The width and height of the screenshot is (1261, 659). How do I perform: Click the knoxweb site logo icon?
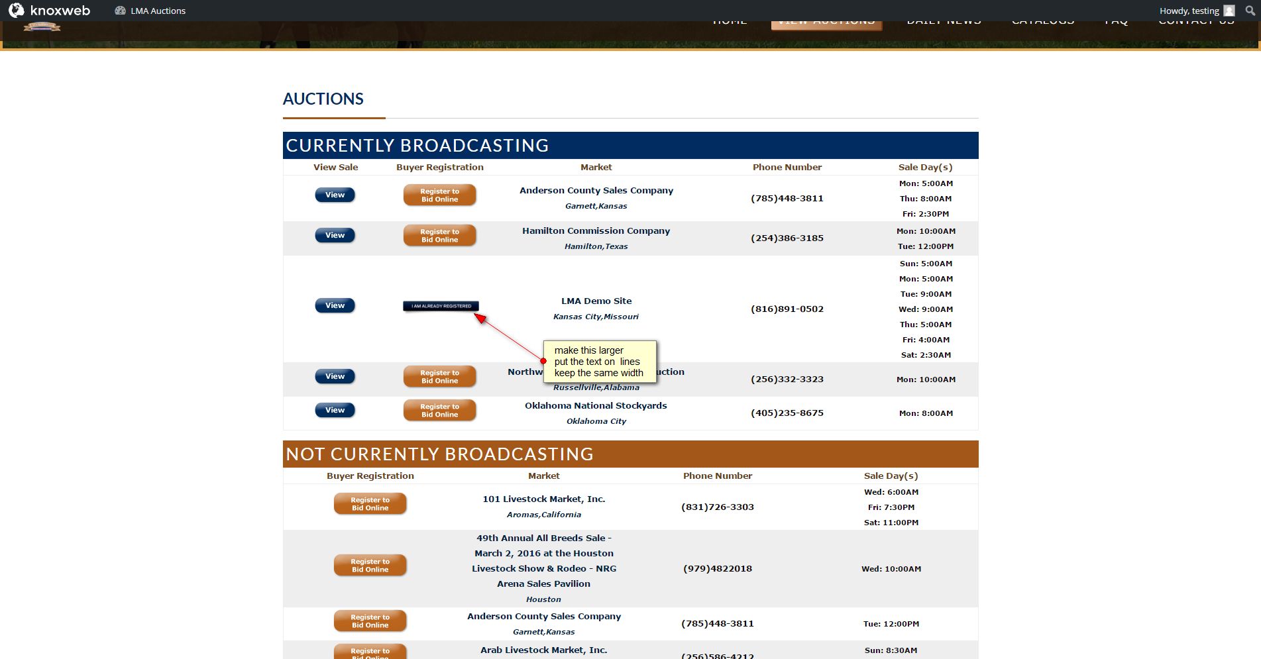pyautogui.click(x=16, y=10)
